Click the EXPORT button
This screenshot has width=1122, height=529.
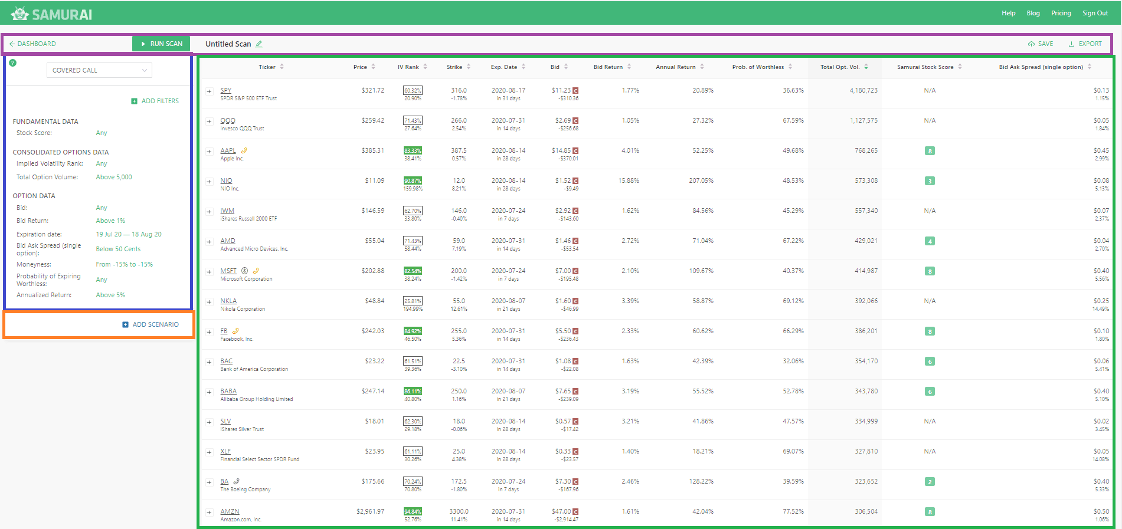coord(1085,44)
